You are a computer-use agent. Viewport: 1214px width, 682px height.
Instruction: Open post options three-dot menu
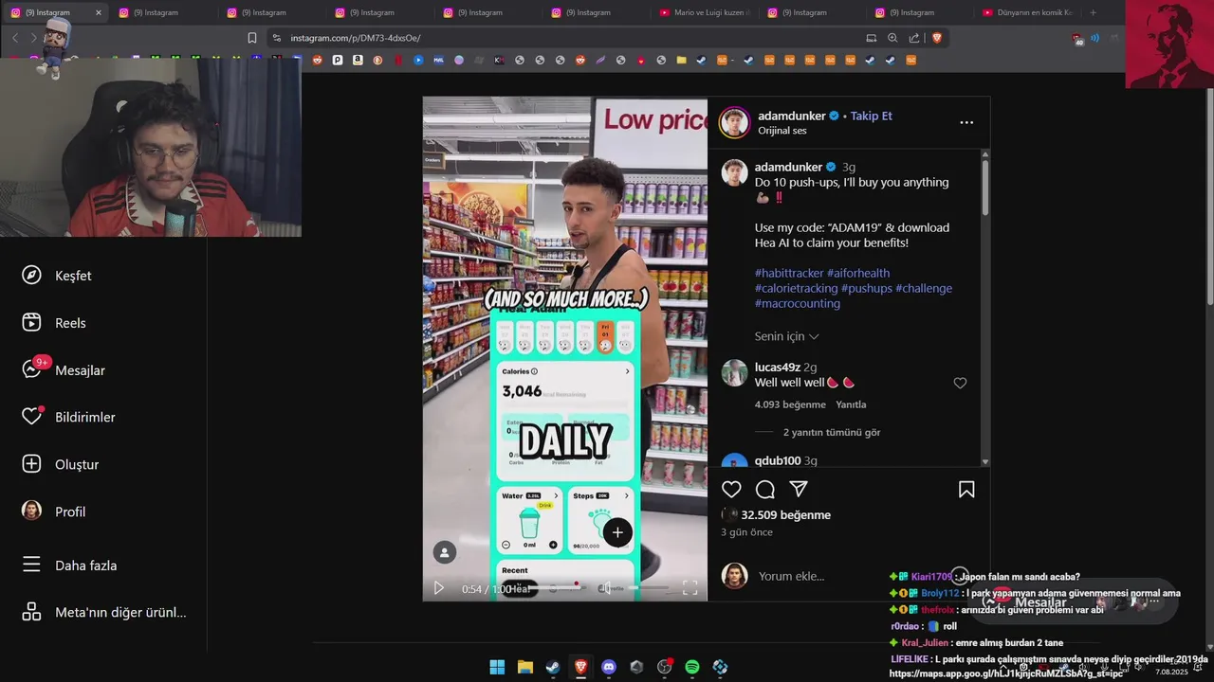(966, 123)
